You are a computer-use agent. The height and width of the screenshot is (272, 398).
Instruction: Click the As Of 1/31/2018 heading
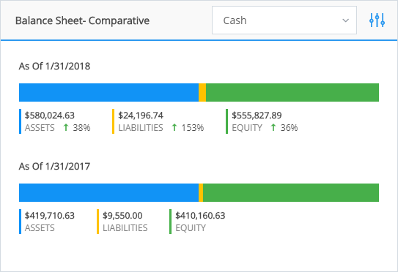(x=54, y=66)
